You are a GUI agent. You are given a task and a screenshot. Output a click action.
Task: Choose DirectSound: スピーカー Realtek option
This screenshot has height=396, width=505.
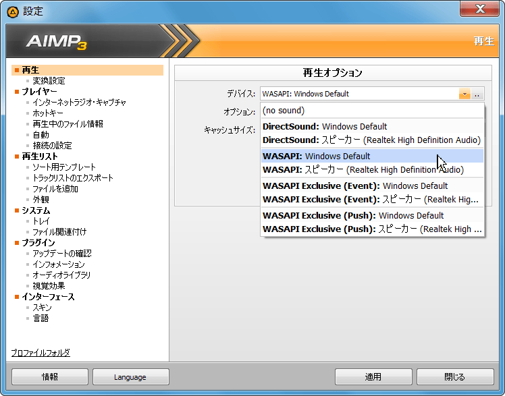coord(372,140)
